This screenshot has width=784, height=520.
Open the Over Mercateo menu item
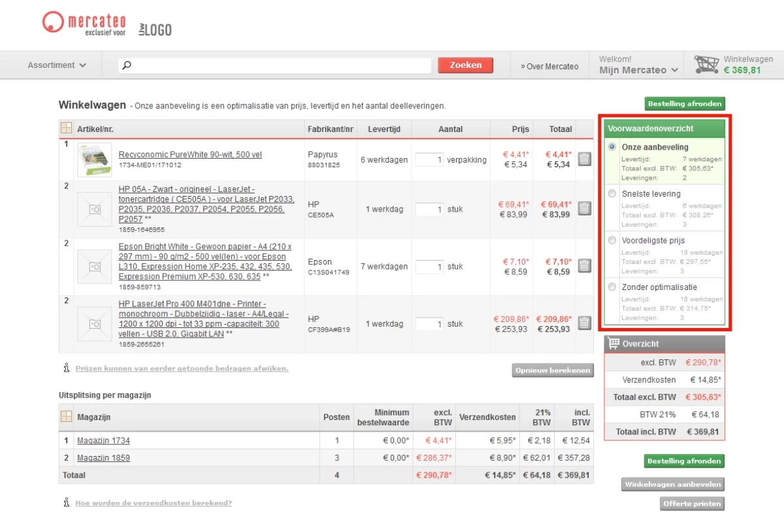point(549,66)
